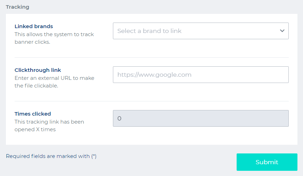303x176 pixels.
Task: Open the Linked brands dropdown
Action: point(200,31)
